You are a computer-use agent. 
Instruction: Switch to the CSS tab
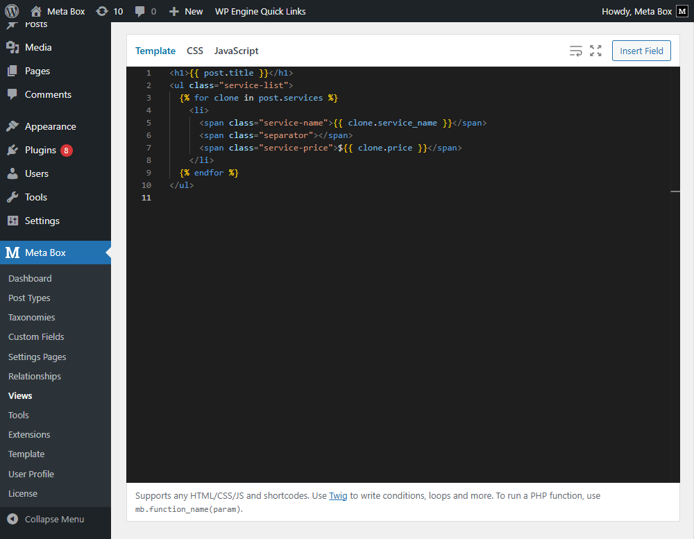(194, 51)
